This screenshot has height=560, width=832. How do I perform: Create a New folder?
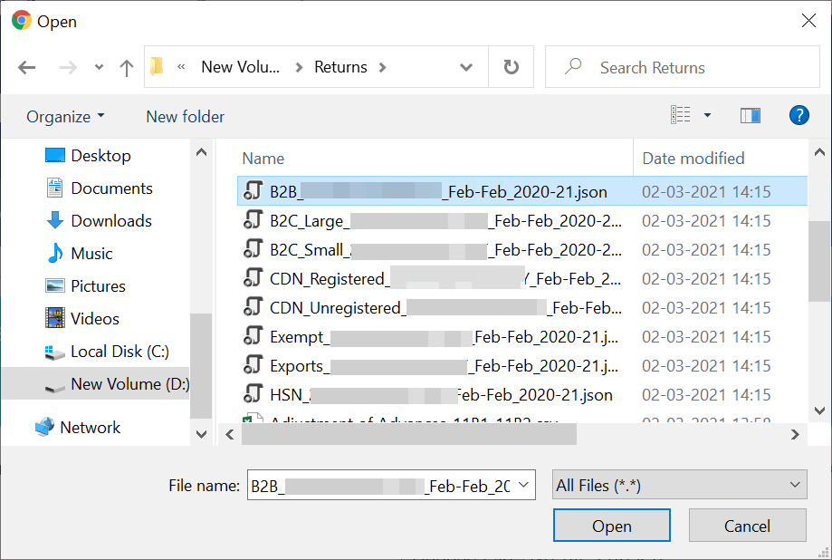[x=186, y=116]
